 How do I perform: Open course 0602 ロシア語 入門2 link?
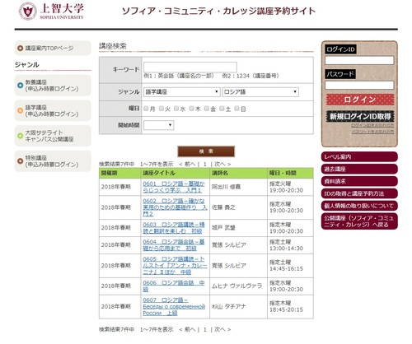(x=175, y=207)
